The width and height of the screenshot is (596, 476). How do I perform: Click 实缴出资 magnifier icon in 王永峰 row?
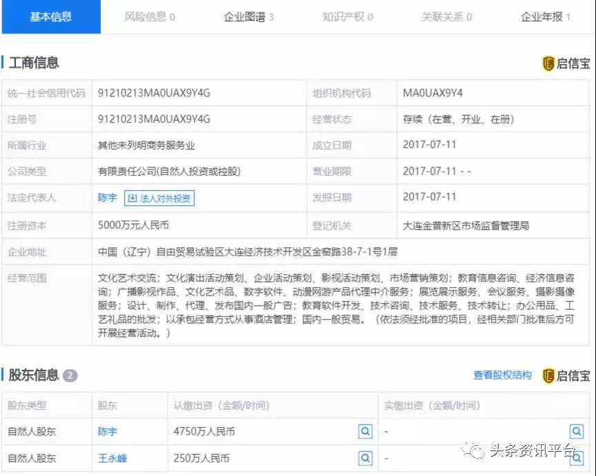coord(576,458)
